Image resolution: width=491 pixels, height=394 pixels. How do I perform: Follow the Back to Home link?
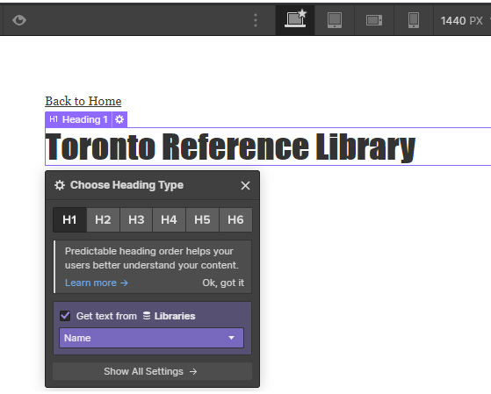pos(83,101)
